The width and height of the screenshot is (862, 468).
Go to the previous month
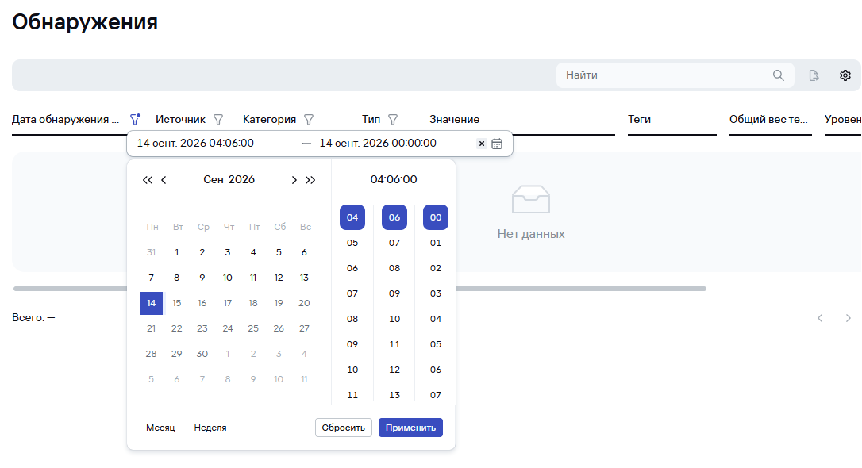pyautogui.click(x=164, y=180)
